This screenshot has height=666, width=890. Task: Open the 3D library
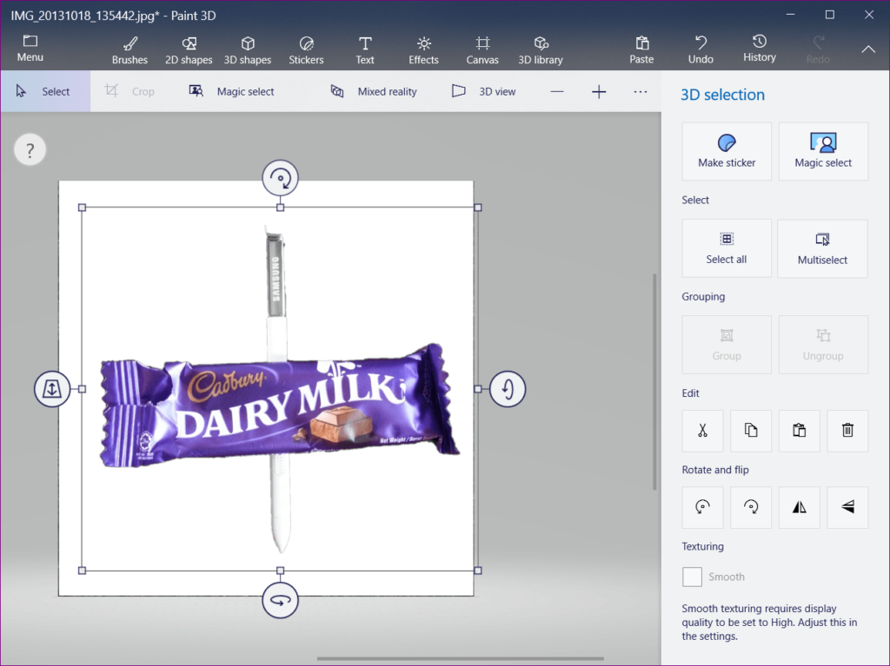point(541,50)
